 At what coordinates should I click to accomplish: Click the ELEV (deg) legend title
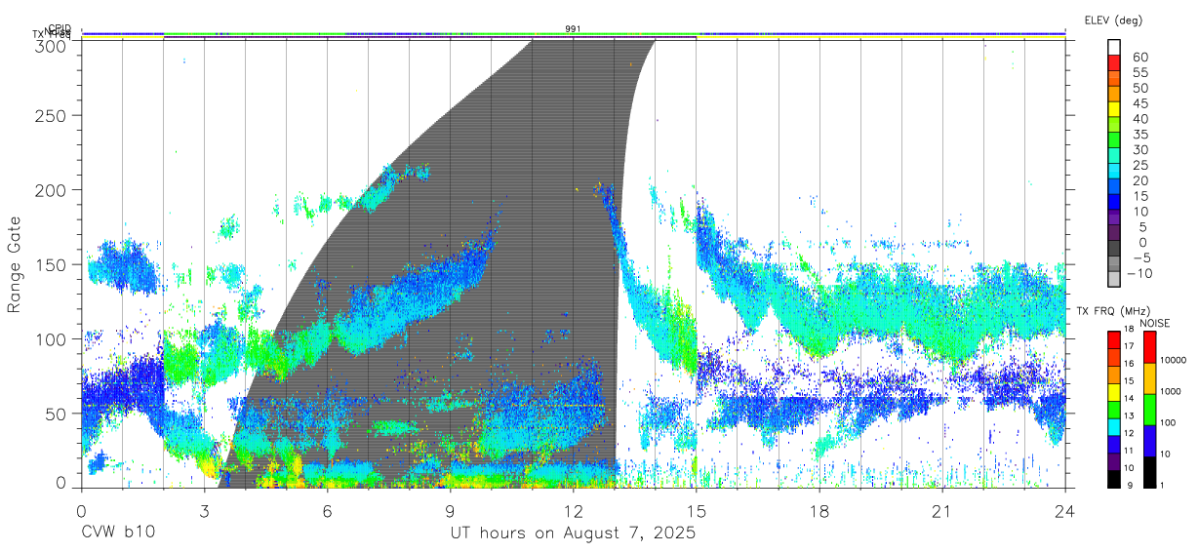pyautogui.click(x=1113, y=20)
